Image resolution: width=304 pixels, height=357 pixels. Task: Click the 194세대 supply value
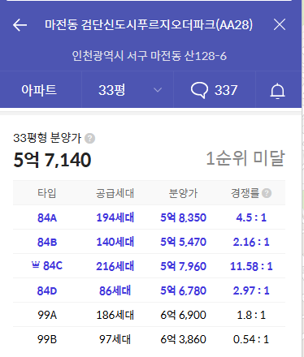(115, 217)
